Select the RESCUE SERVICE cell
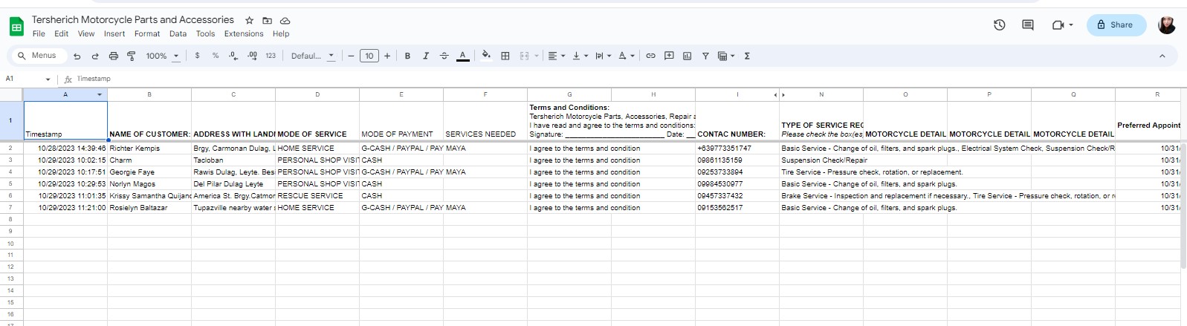The image size is (1187, 326). (317, 196)
